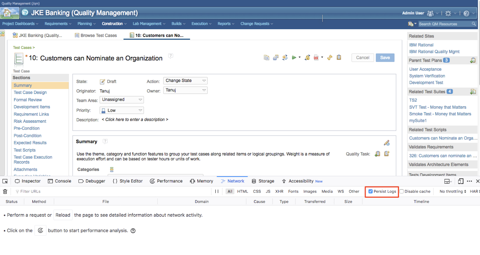
Task: Click the help question mark beside the title
Action: [x=171, y=56]
